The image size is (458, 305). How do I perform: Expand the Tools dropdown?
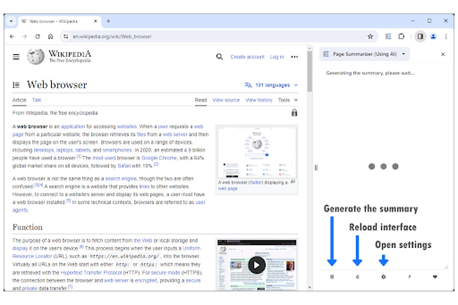click(x=288, y=100)
